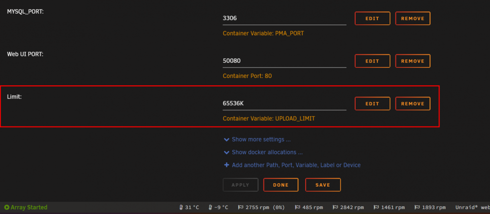This screenshot has height=214, width=490.
Task: Click chevron beside Show more settings
Action: point(226,140)
